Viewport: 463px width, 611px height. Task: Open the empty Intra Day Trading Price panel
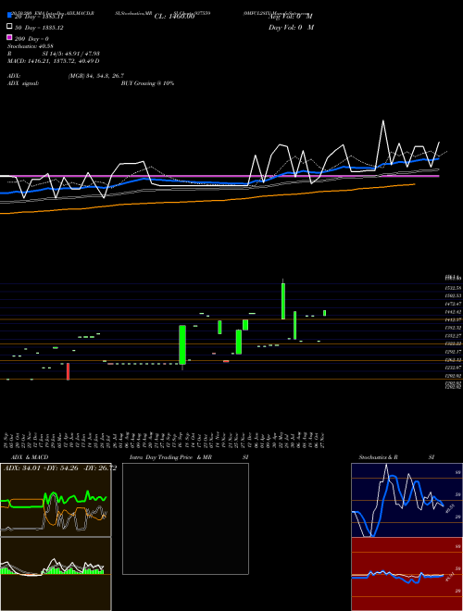point(185,518)
